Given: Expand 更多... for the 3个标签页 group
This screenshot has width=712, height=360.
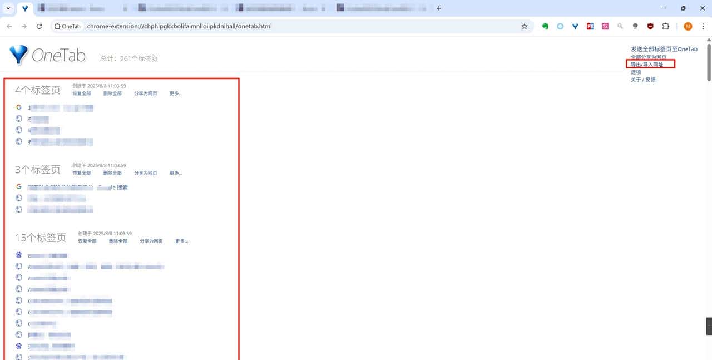Looking at the screenshot, I should tap(176, 173).
